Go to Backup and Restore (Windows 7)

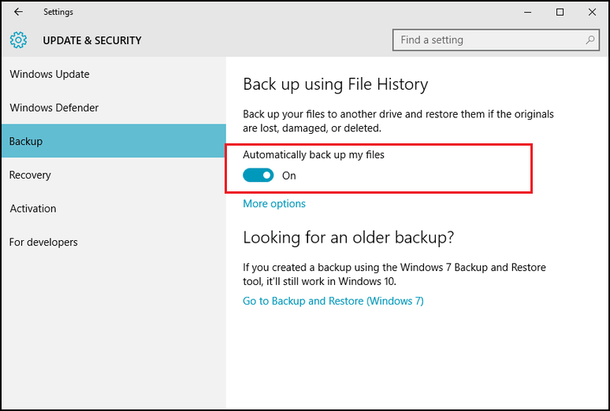[333, 301]
